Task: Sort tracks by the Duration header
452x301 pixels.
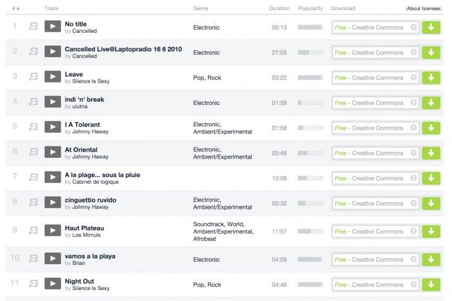Action: [x=279, y=8]
